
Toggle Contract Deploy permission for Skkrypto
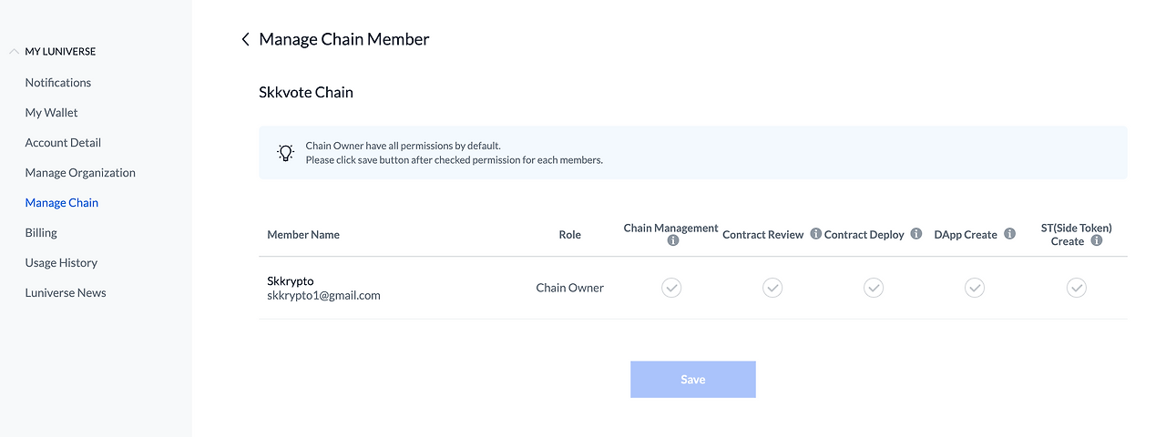coord(874,288)
